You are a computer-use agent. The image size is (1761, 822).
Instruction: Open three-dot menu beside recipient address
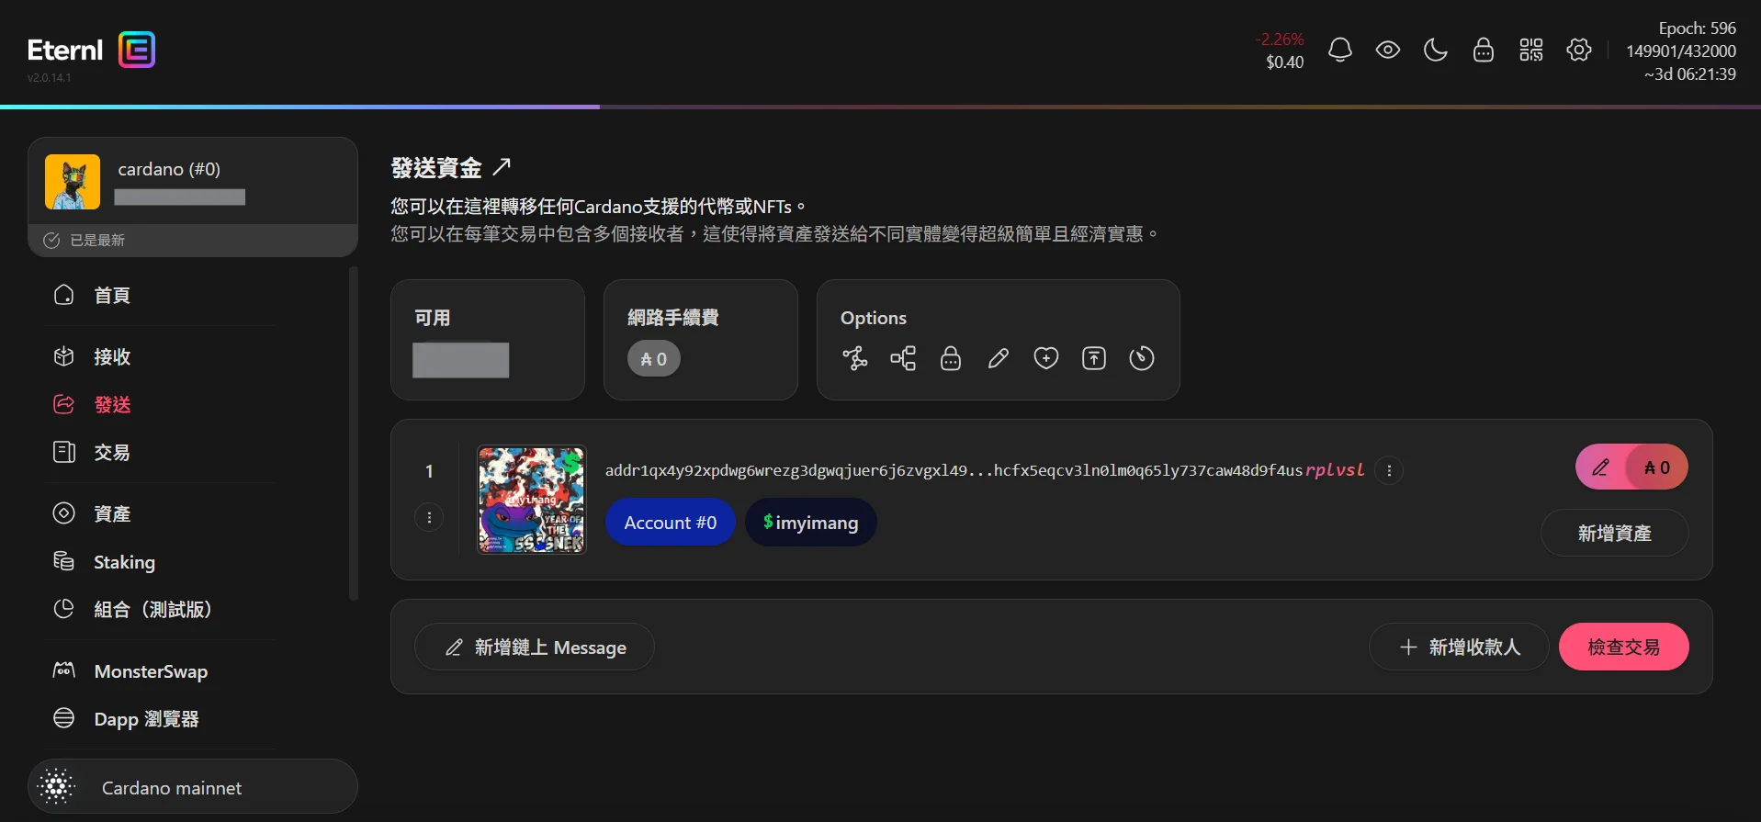(1389, 470)
